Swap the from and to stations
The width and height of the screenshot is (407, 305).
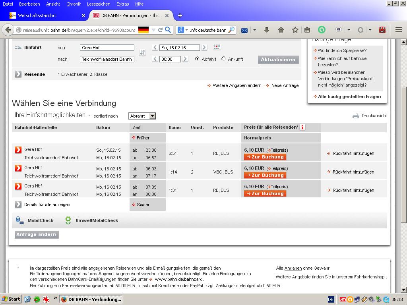[143, 53]
